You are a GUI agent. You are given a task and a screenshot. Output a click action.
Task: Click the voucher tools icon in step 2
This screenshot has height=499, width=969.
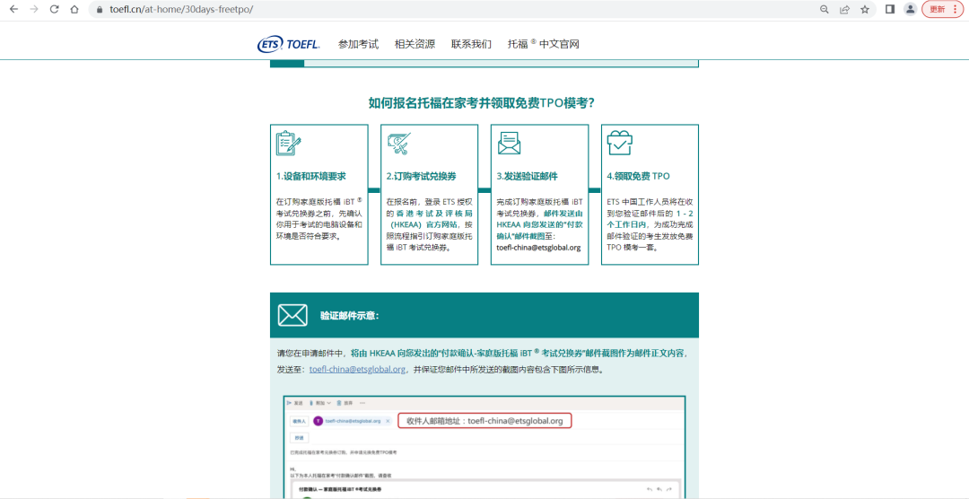pos(399,144)
